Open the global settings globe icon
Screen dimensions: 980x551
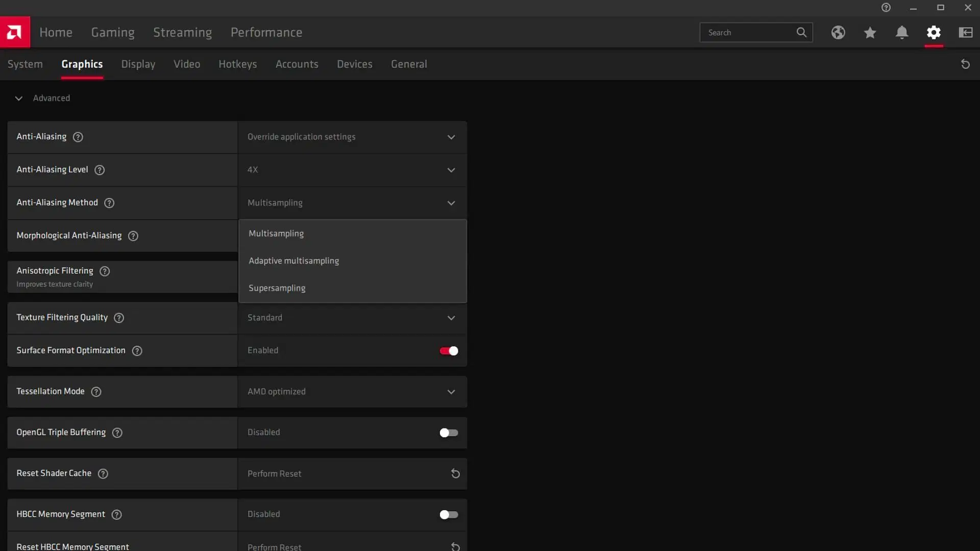pos(838,32)
